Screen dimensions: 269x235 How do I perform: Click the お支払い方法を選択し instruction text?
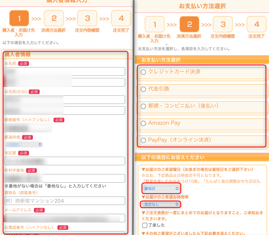click(184, 49)
